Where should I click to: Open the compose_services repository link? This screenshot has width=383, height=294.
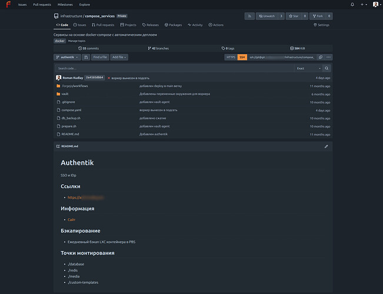[99, 16]
